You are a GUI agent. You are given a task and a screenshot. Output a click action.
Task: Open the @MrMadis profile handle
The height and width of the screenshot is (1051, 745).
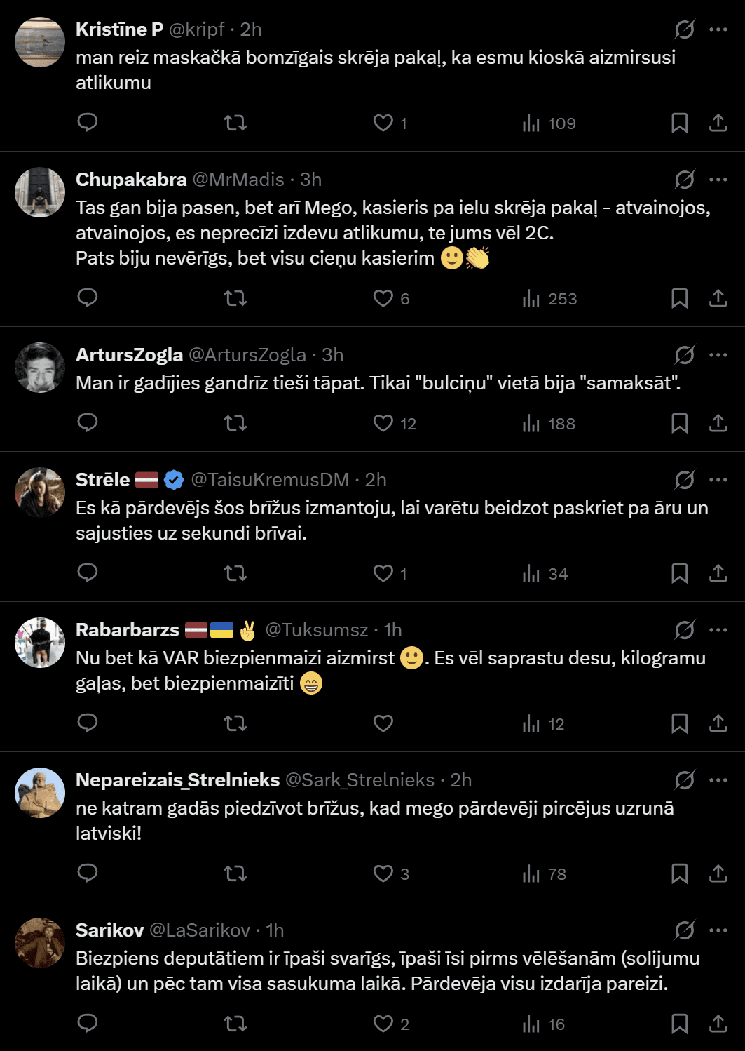tap(238, 180)
